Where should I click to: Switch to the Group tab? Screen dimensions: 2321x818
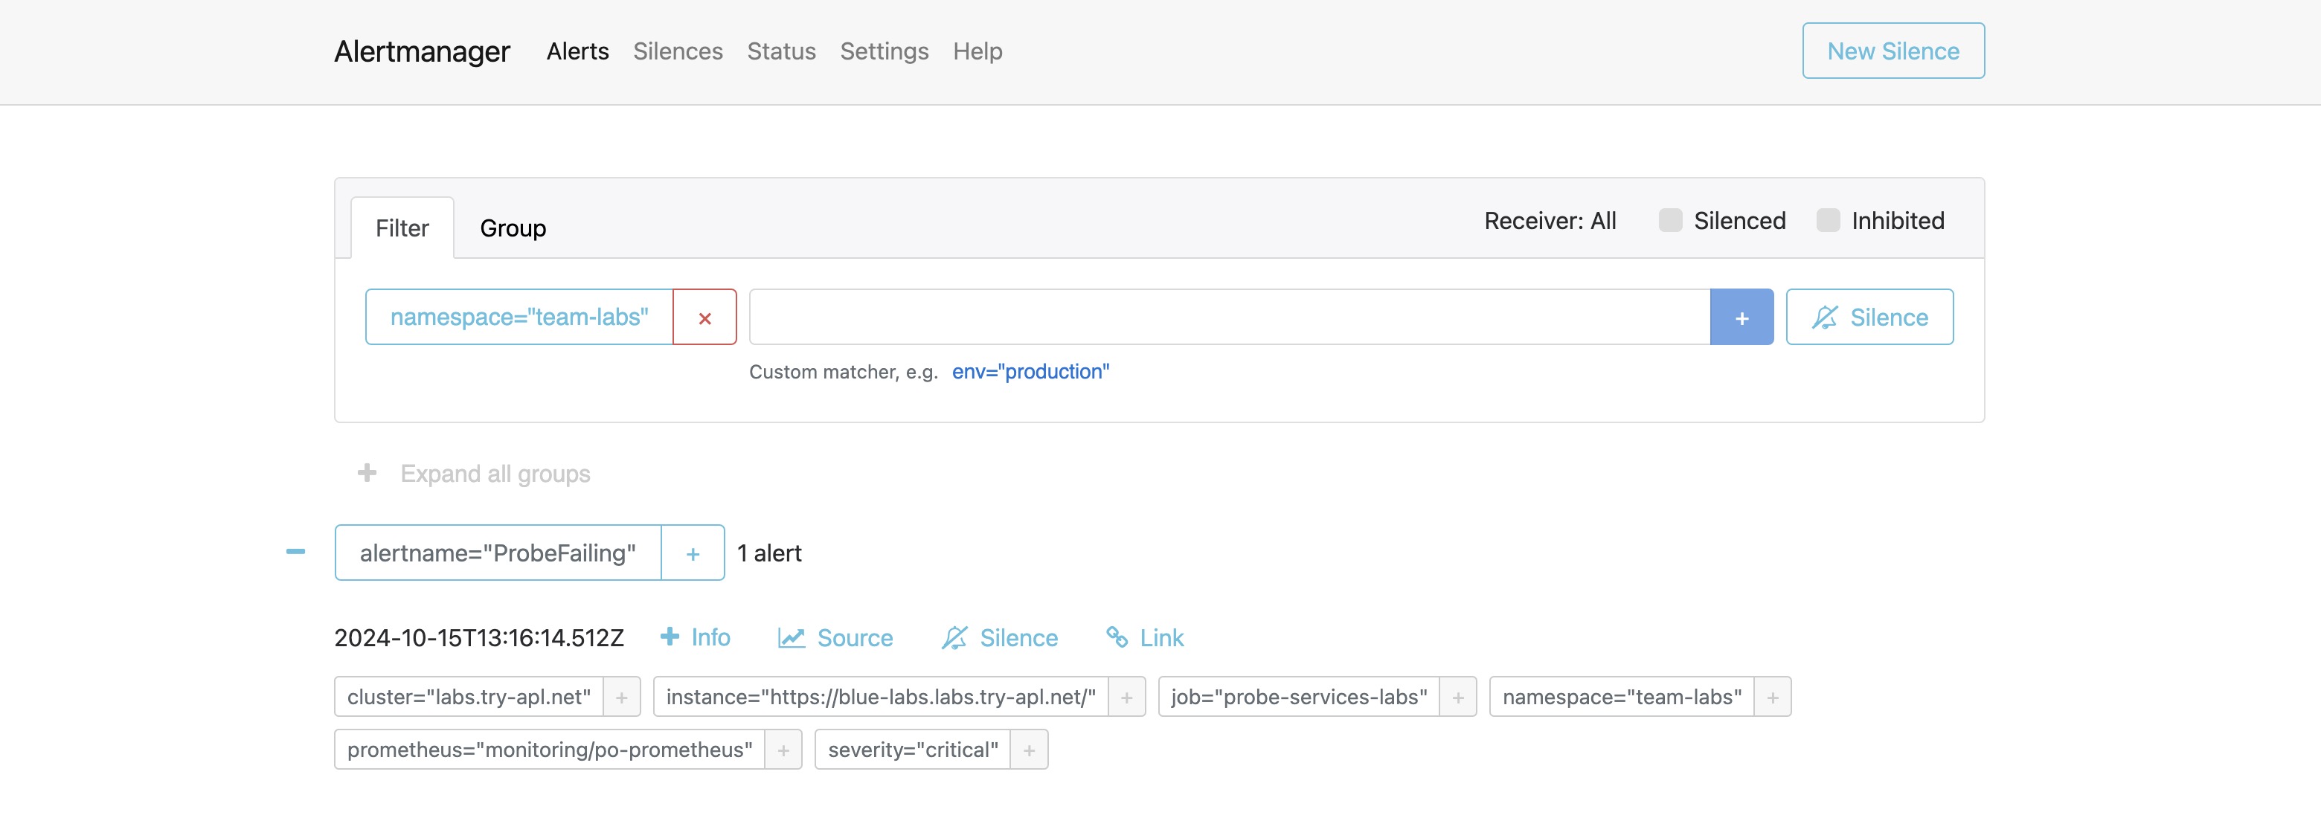pyautogui.click(x=513, y=228)
